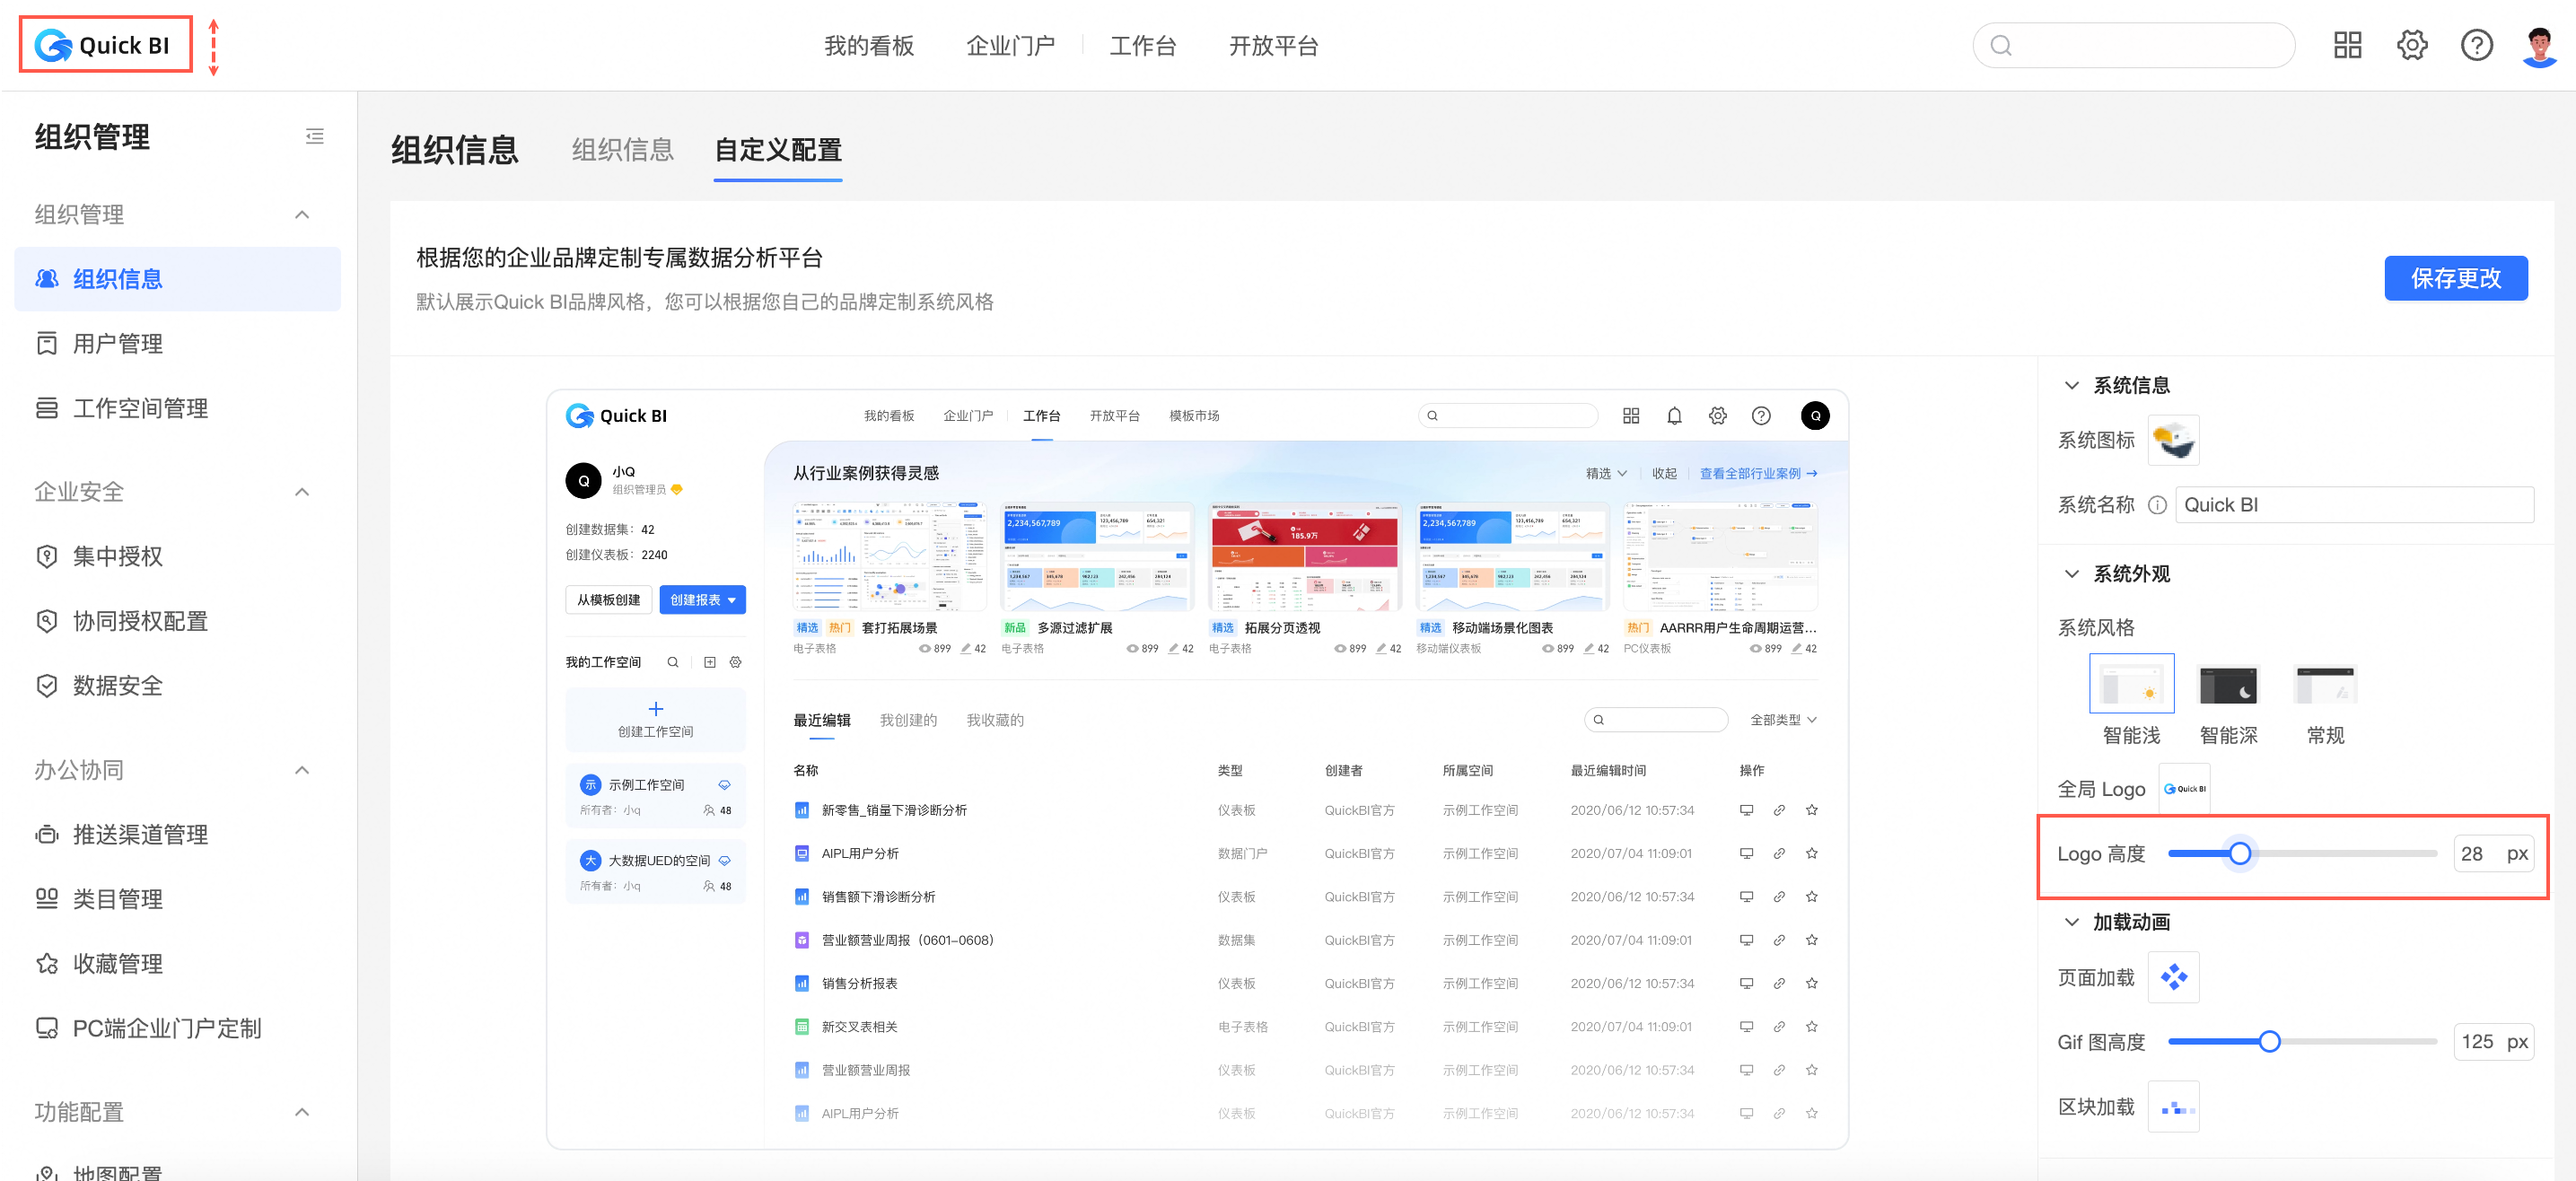Click the 系统图标 image to change it
2576x1181 pixels.
tap(2173, 440)
